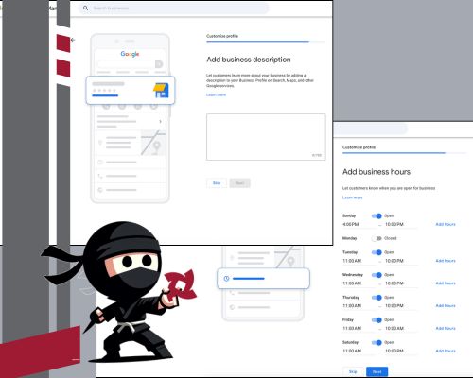
Task: Open Wednesday's 10:00 PM closing time
Action: click(400, 283)
